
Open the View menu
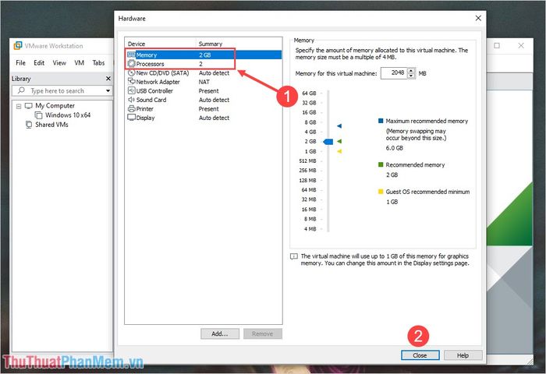[x=59, y=62]
